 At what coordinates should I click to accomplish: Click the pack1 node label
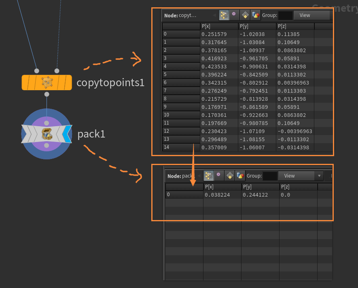click(x=91, y=134)
